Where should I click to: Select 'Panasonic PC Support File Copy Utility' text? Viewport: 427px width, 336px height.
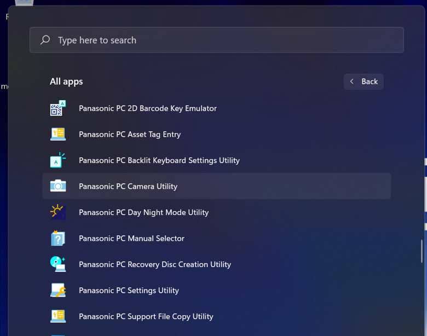[x=146, y=316]
